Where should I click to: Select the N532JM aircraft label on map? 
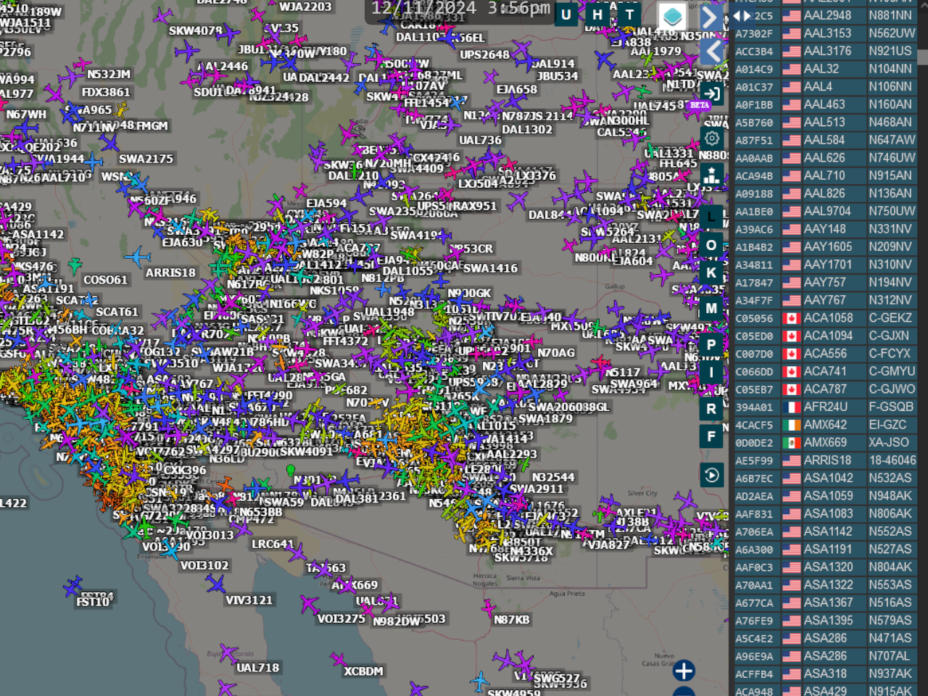point(109,75)
